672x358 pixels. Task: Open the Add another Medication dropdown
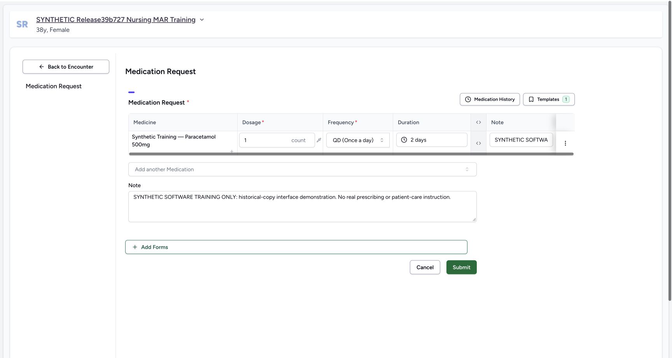pos(303,169)
